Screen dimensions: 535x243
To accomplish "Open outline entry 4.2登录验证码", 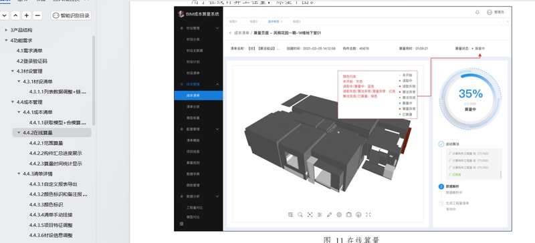I will pyautogui.click(x=32, y=61).
